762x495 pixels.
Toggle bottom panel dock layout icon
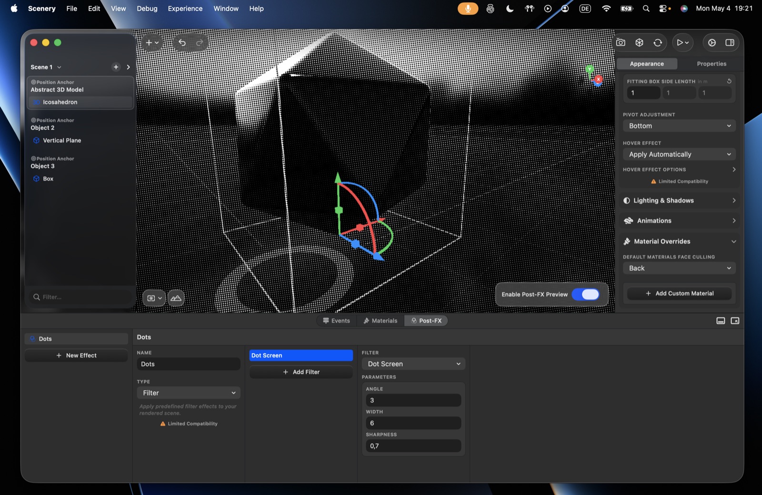click(721, 321)
